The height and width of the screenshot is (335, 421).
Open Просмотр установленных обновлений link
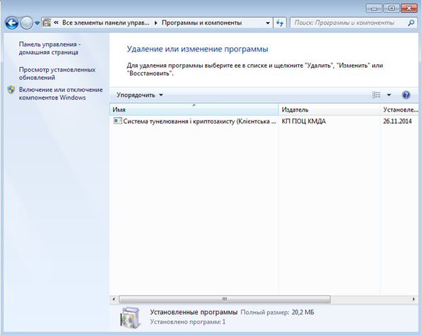point(57,73)
